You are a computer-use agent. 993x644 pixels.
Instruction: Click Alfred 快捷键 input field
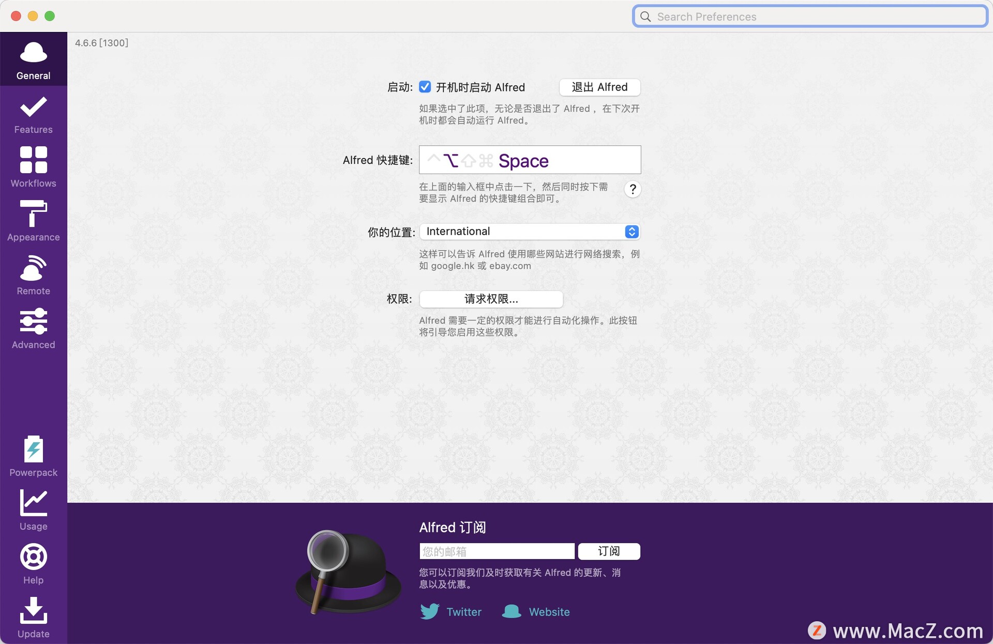tap(530, 160)
